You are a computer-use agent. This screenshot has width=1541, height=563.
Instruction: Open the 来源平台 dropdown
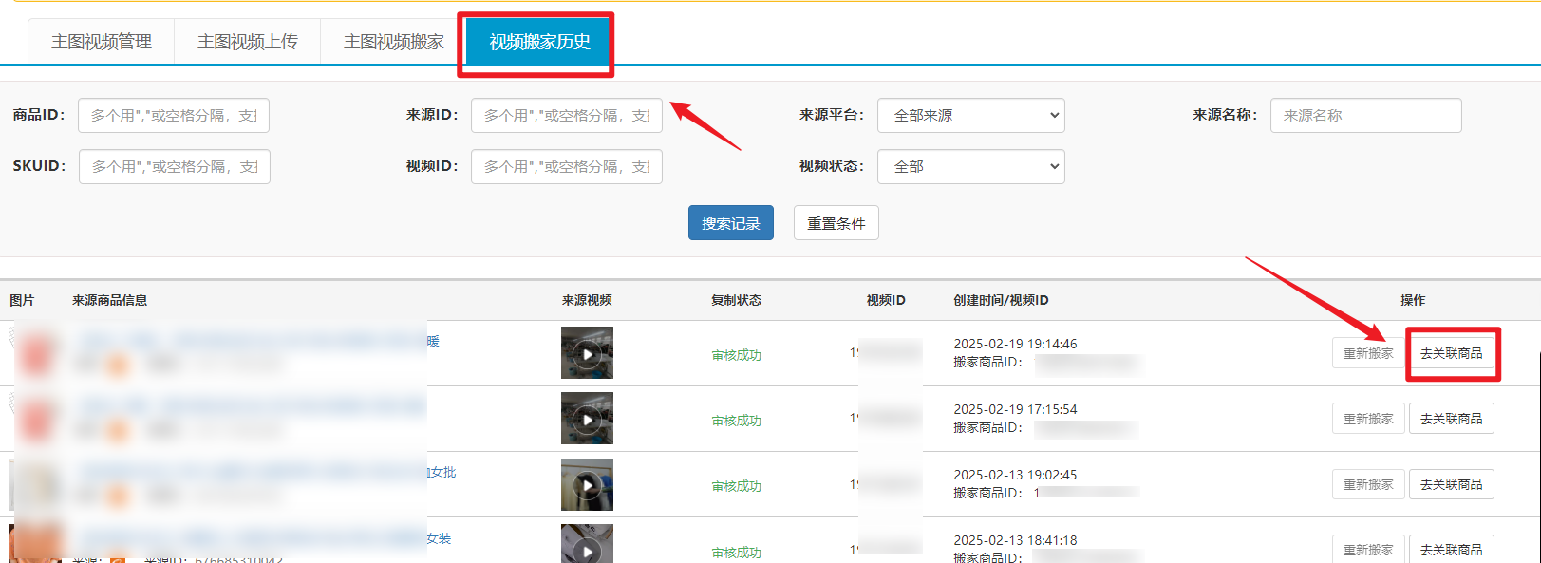[970, 116]
